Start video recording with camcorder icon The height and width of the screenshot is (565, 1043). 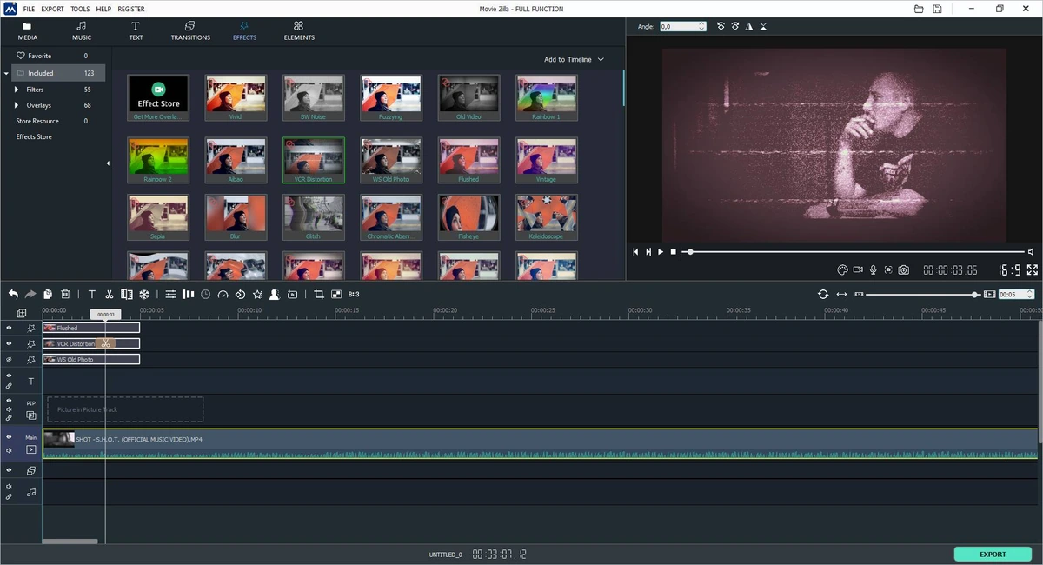[858, 270]
